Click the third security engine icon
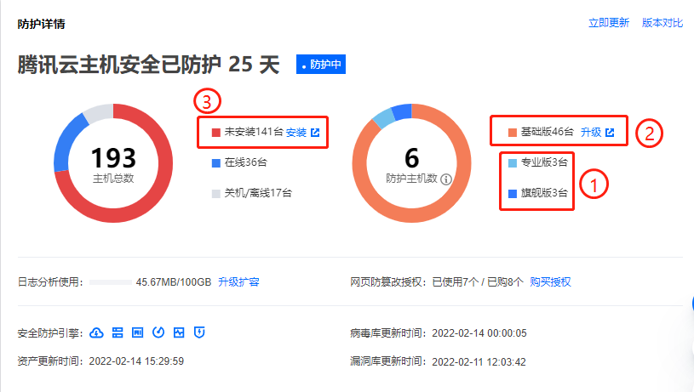The image size is (694, 392). pyautogui.click(x=138, y=332)
